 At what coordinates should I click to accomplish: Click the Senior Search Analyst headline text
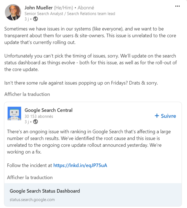[x=70, y=14]
